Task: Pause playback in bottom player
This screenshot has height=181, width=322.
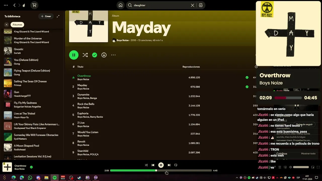Action: (x=161, y=165)
